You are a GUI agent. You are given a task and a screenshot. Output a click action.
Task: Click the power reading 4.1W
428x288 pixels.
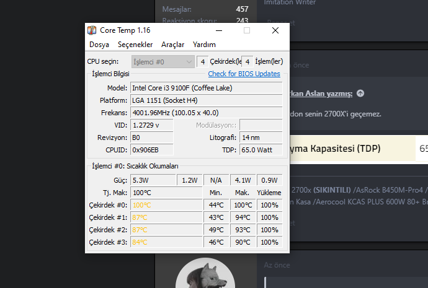(243, 180)
